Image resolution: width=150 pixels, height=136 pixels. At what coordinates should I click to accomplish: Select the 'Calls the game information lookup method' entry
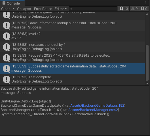73,16
